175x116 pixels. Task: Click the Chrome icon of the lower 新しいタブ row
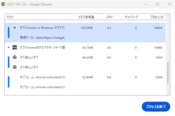click(x=15, y=67)
